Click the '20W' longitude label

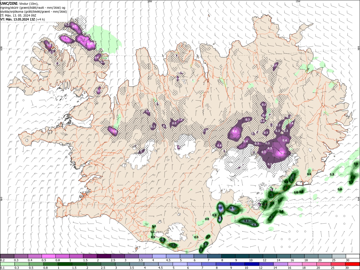(150, 1)
